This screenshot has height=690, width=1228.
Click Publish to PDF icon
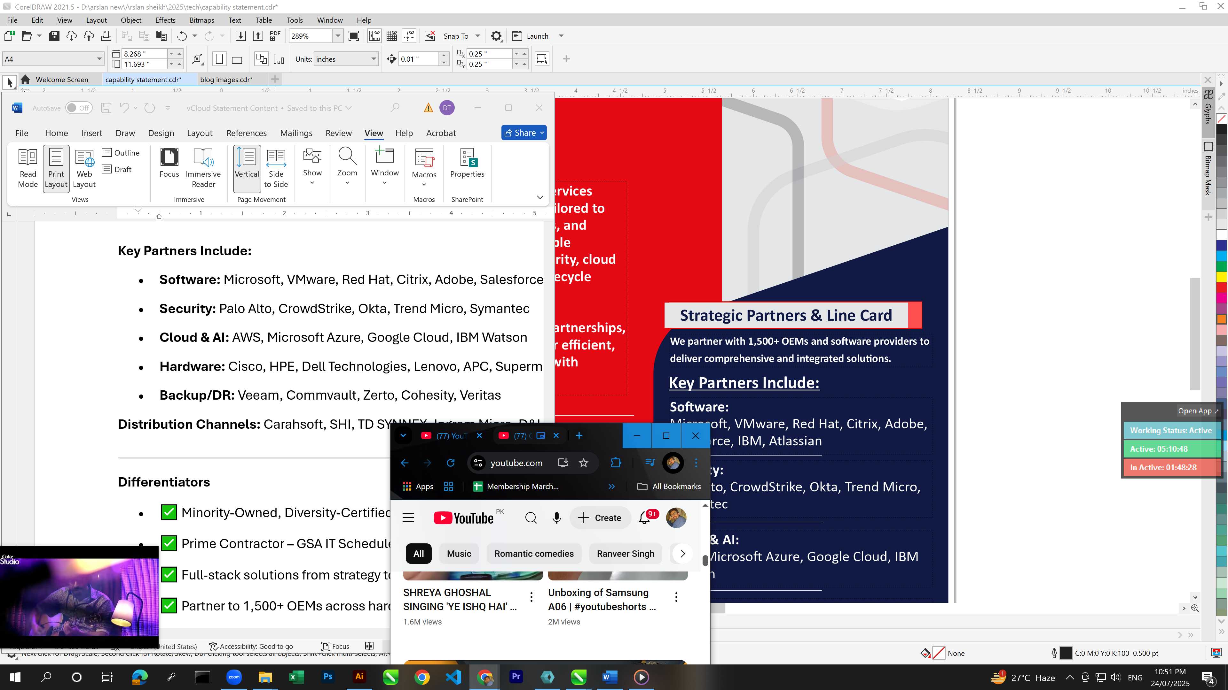275,36
